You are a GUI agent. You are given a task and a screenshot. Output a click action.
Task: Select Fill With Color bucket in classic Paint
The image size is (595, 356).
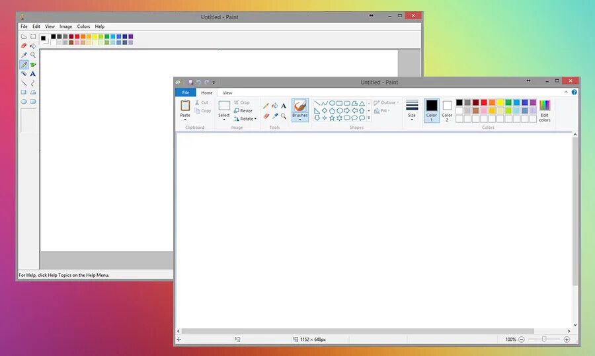pos(33,46)
